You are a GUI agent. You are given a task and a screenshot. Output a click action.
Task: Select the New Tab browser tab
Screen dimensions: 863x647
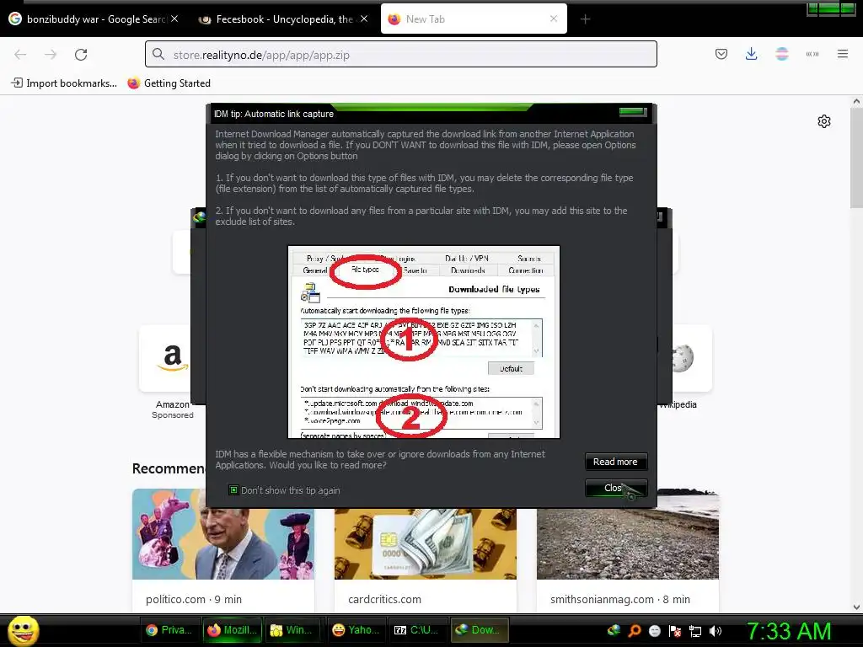click(x=474, y=19)
